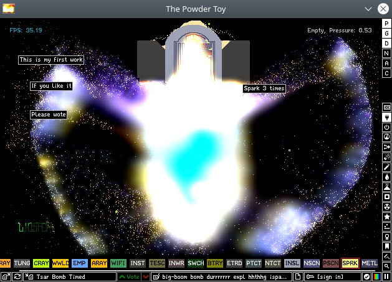The width and height of the screenshot is (392, 282).
Task: Select the Electronics category plug icon
Action: click(387, 118)
